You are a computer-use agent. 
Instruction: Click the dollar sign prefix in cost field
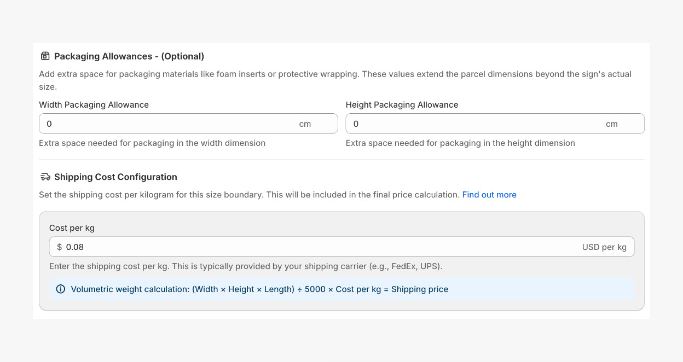(x=59, y=247)
